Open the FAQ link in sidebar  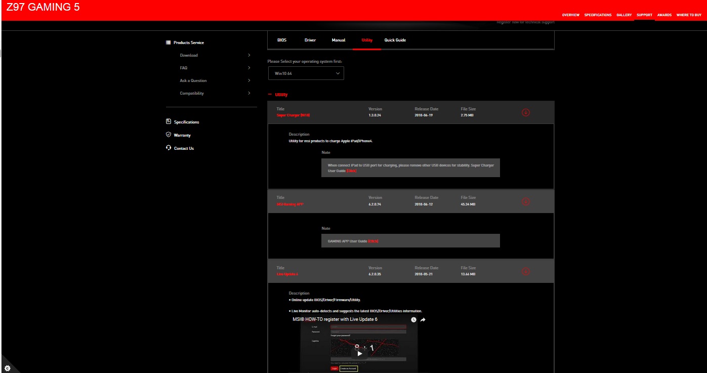tap(183, 68)
